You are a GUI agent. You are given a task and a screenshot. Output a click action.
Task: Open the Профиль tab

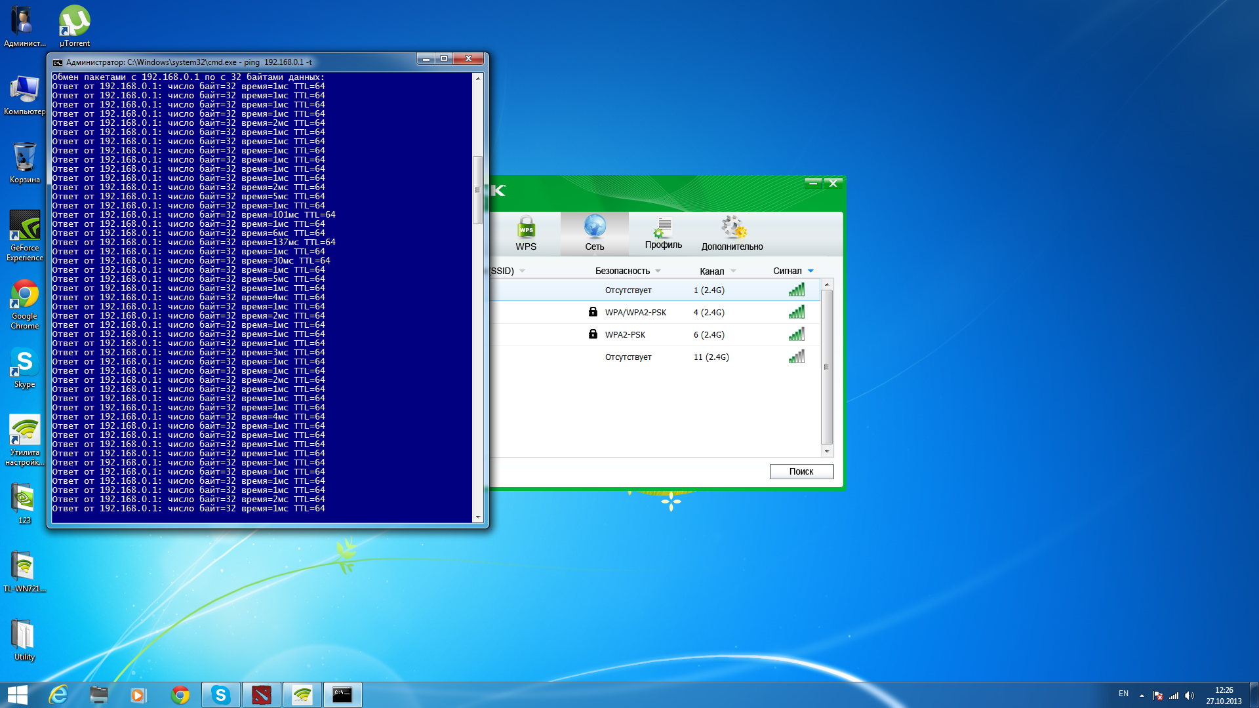tap(663, 233)
